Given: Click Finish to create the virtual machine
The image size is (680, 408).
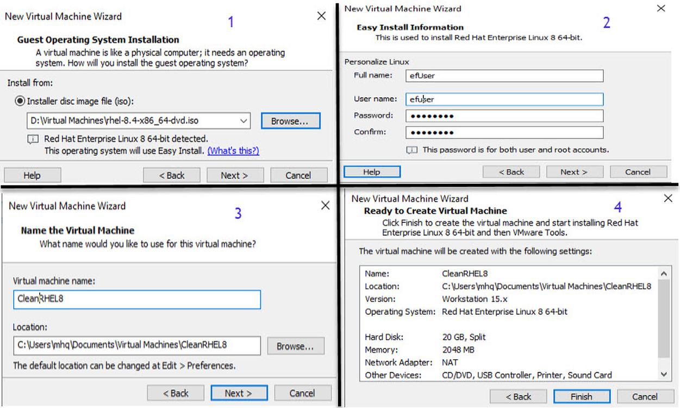Looking at the screenshot, I should 581,397.
